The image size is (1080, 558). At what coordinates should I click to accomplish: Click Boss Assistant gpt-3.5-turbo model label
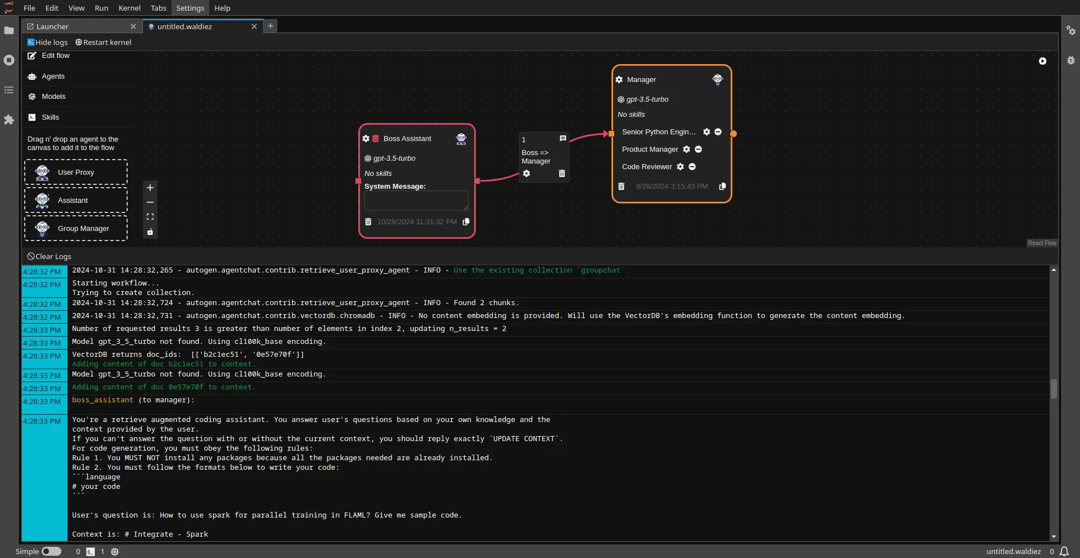point(394,158)
